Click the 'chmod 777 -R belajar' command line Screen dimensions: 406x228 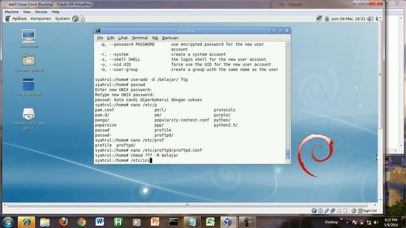coord(136,155)
